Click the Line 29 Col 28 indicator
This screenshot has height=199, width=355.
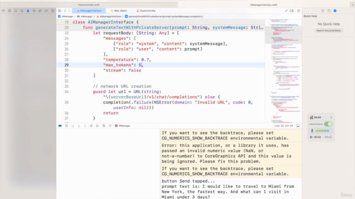coord(283,125)
